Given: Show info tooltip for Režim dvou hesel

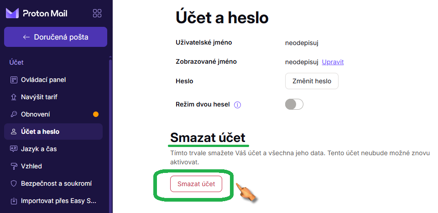Looking at the screenshot, I should click(237, 105).
